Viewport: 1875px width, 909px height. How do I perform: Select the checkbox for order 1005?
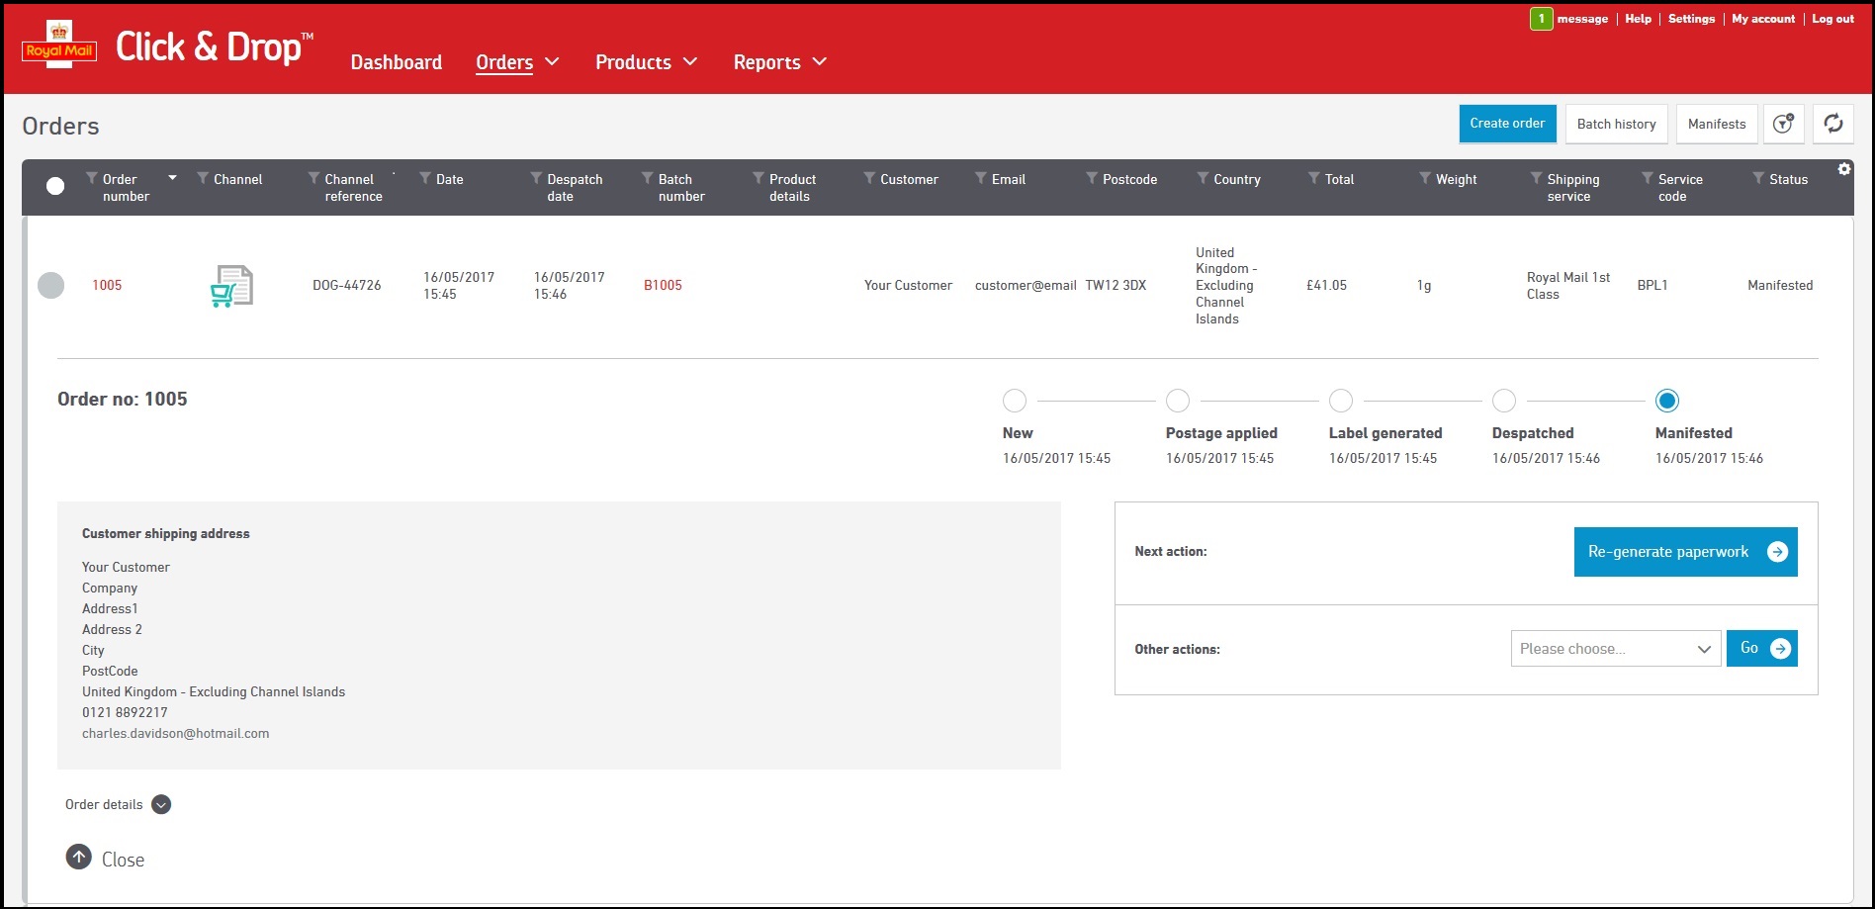(x=50, y=285)
